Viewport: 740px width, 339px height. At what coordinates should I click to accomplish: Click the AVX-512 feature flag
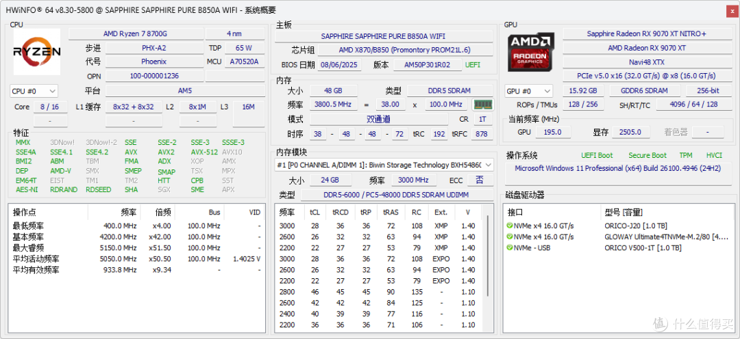204,152
